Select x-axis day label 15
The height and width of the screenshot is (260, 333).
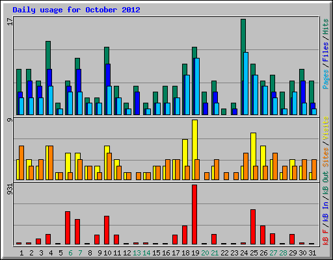click(x=156, y=253)
